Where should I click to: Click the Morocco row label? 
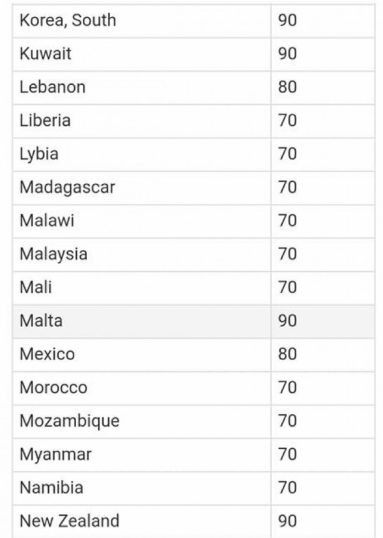coord(53,387)
